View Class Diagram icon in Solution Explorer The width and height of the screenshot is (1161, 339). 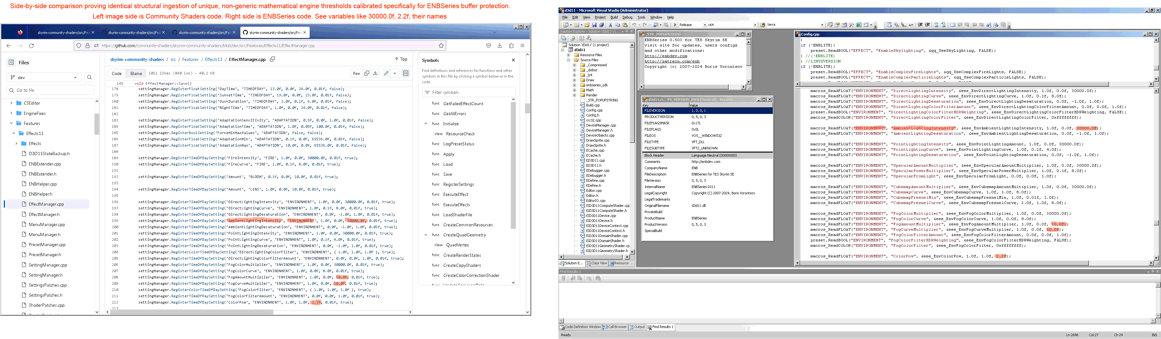coord(589,38)
